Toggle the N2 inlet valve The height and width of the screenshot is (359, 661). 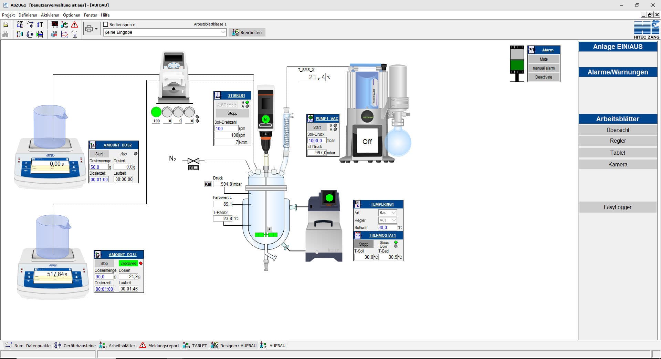point(193,161)
